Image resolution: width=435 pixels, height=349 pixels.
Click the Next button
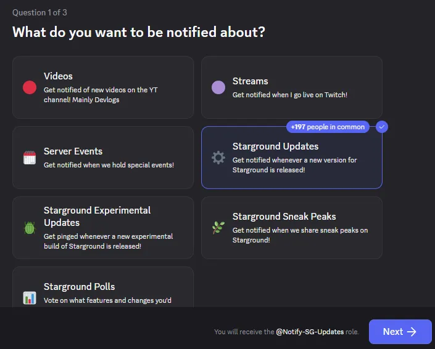click(x=400, y=332)
